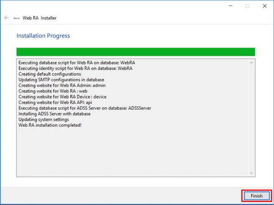
Task: Click 'Creating website for Web RA Admin' line
Action: tap(62, 85)
